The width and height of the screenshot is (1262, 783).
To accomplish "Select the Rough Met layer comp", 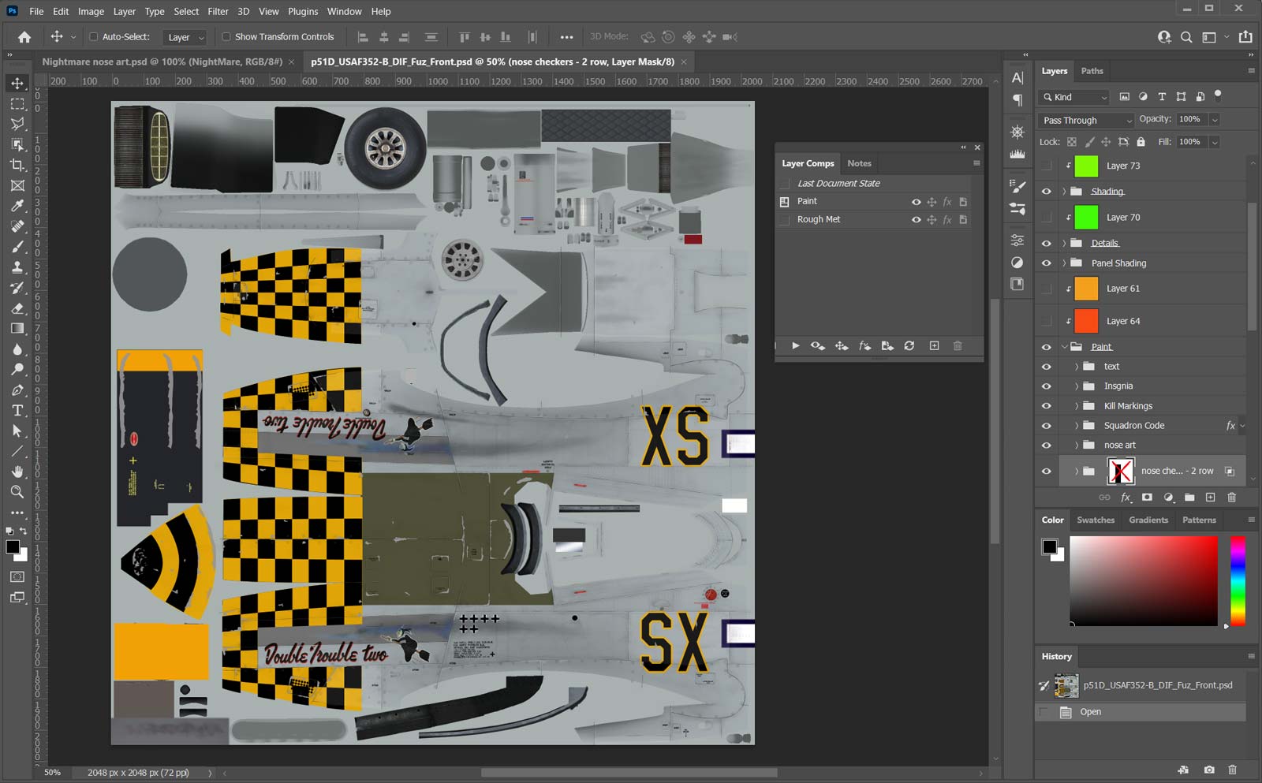I will (819, 220).
